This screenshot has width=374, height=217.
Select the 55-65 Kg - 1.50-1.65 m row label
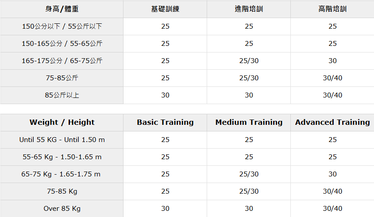(x=62, y=157)
